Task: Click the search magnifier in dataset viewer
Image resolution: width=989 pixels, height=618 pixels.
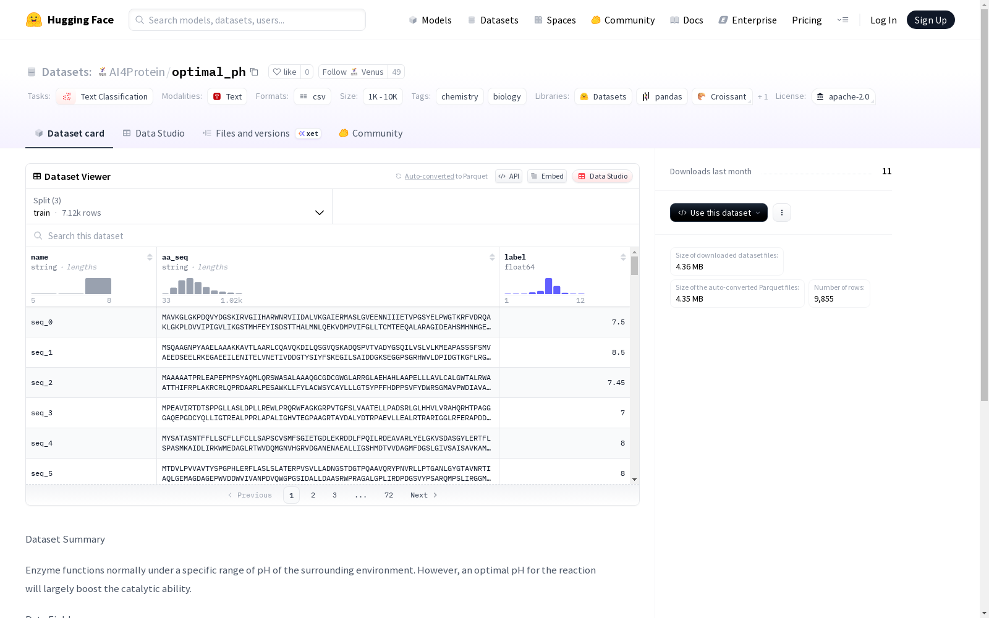Action: pos(38,235)
